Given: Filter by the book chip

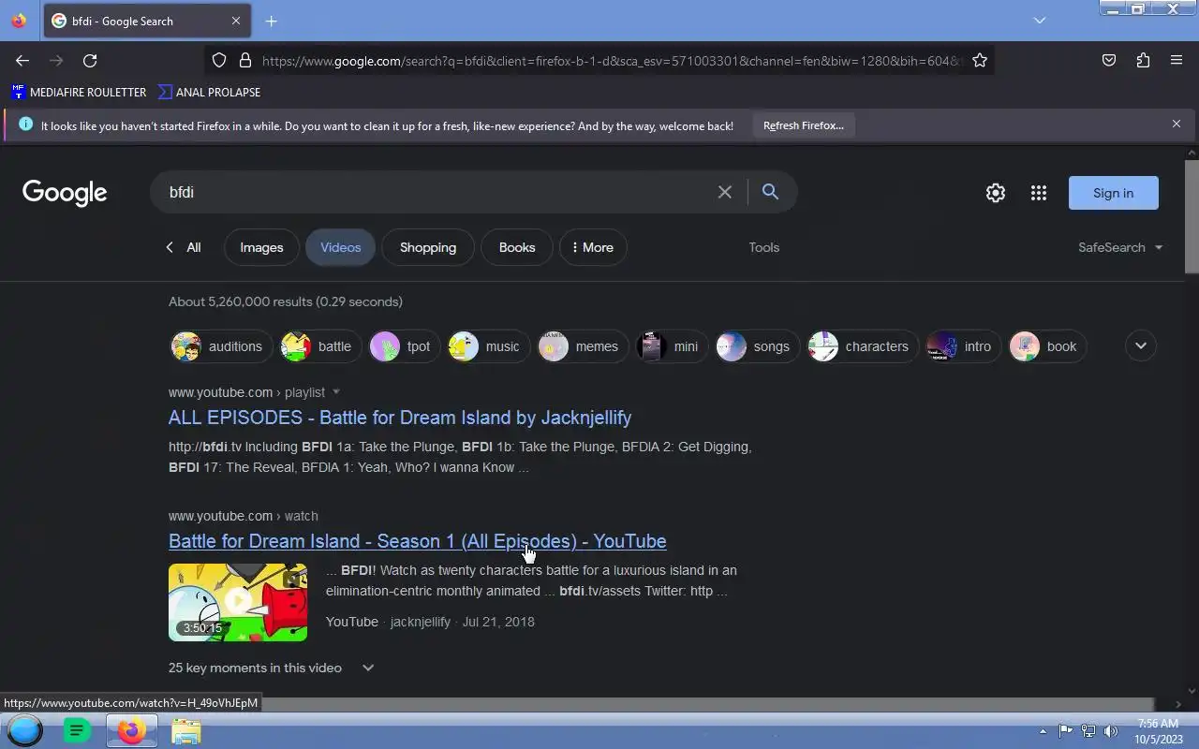Looking at the screenshot, I should [1048, 346].
